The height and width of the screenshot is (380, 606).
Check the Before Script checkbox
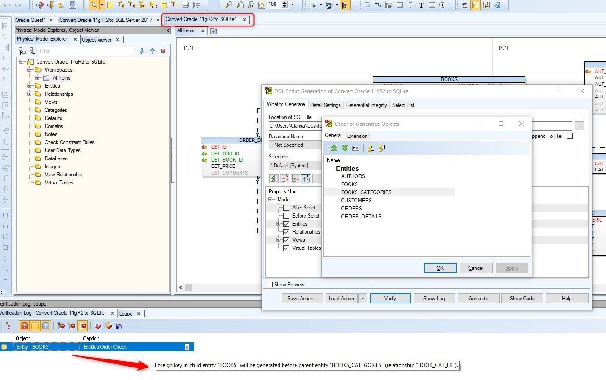[x=286, y=216]
